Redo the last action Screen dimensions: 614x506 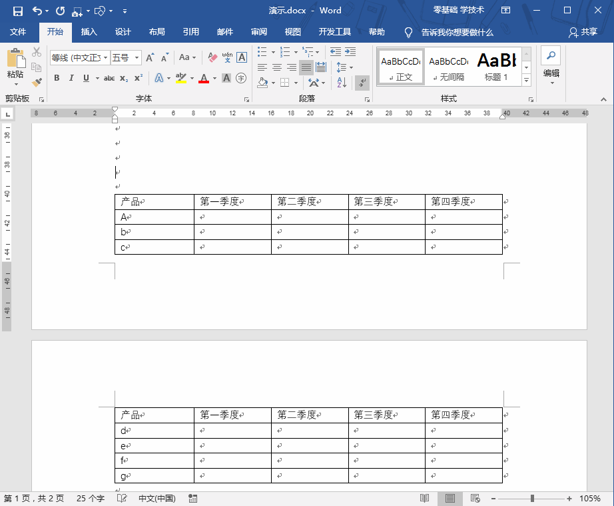[x=60, y=11]
